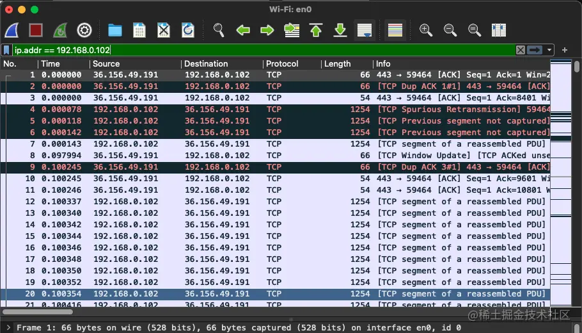Select packet 8 TCP Window Update
Screen dimensions: 582x333
[275, 156]
